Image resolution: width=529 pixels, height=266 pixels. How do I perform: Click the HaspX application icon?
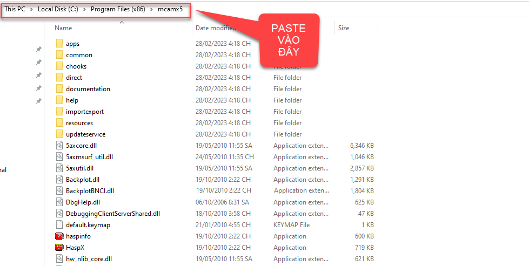59,248
